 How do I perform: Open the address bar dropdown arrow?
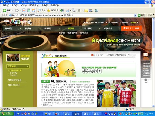(x=135, y=15)
